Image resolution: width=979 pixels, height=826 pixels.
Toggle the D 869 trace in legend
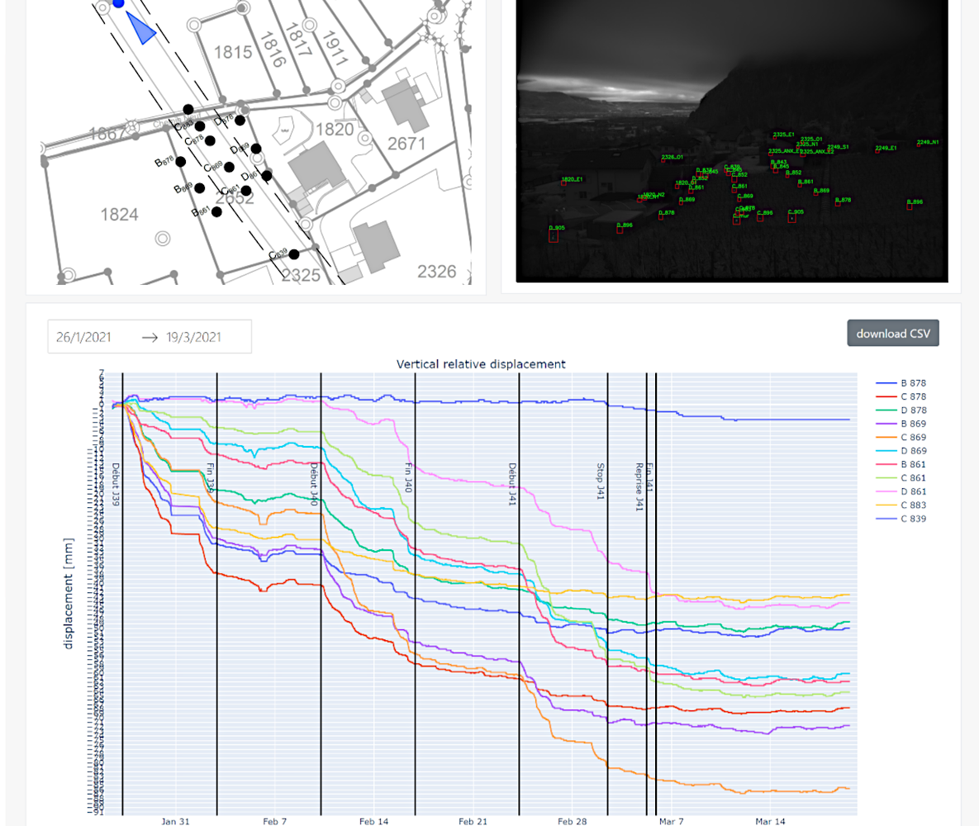(x=901, y=451)
